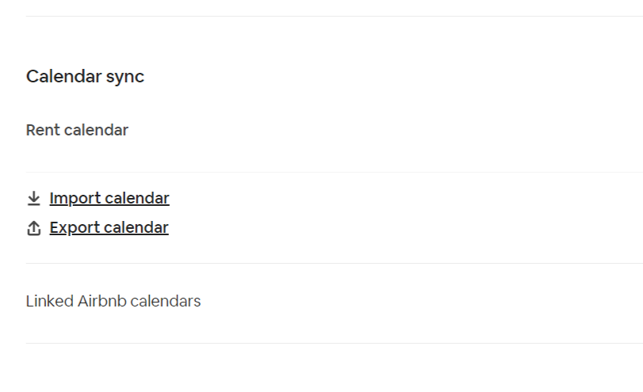Select the Rent calendar entry
This screenshot has width=643, height=392.
click(x=77, y=130)
